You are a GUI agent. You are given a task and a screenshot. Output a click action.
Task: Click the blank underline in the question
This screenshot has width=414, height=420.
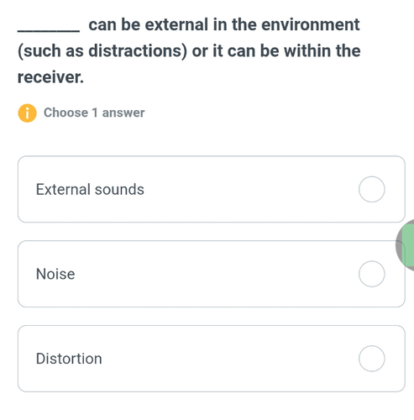point(49,31)
